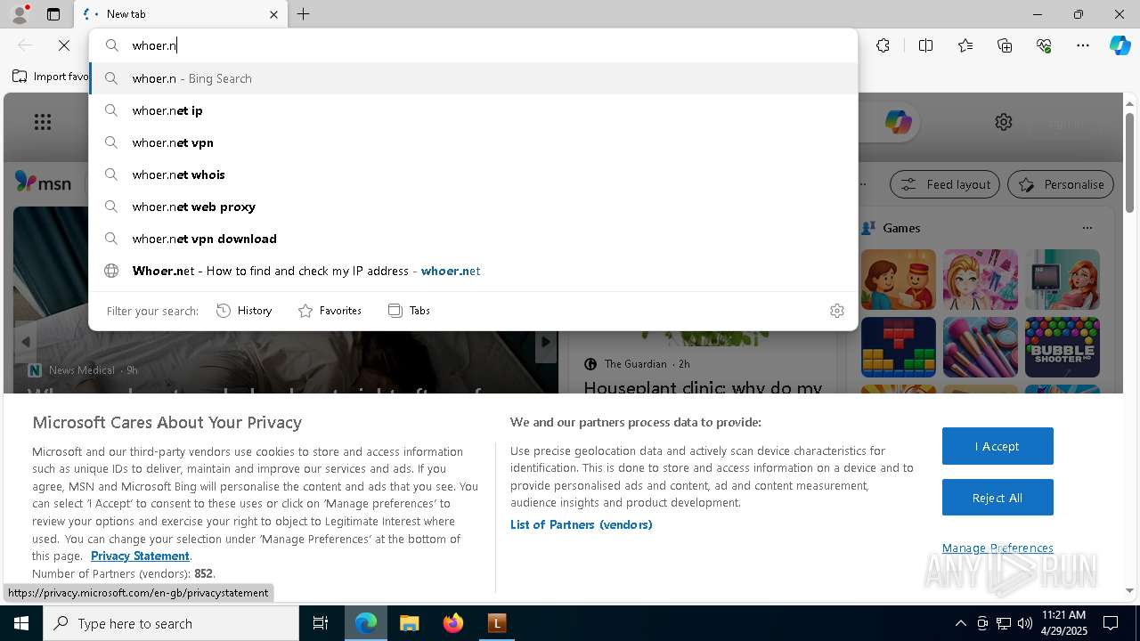
Task: Open the Copilot sidebar icon
Action: point(1120,45)
